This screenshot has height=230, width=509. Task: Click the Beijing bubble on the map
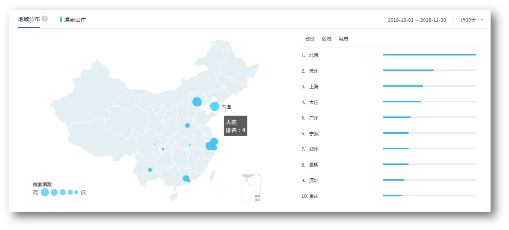(197, 102)
